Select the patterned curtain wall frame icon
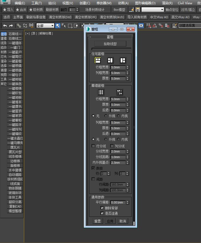Screen dimensions: 201x243 120,92
